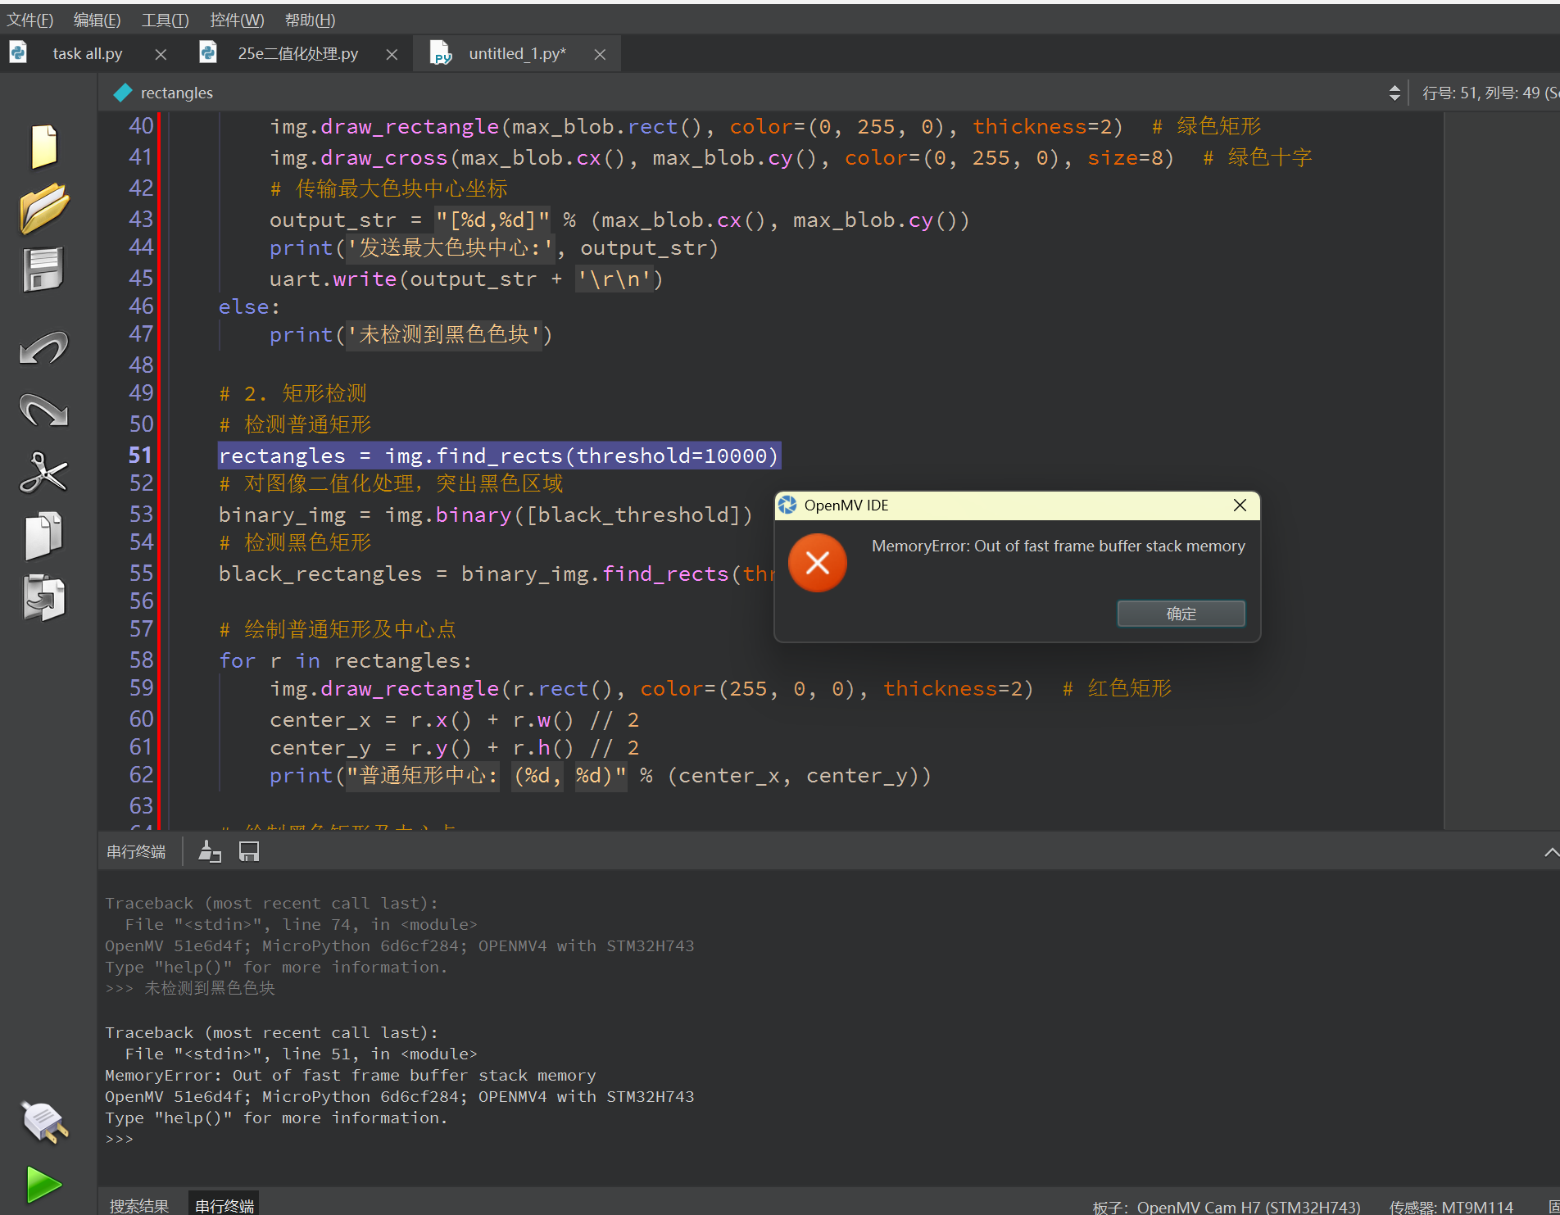This screenshot has height=1215, width=1560.
Task: Close the task all.py tab
Action: pyautogui.click(x=161, y=54)
